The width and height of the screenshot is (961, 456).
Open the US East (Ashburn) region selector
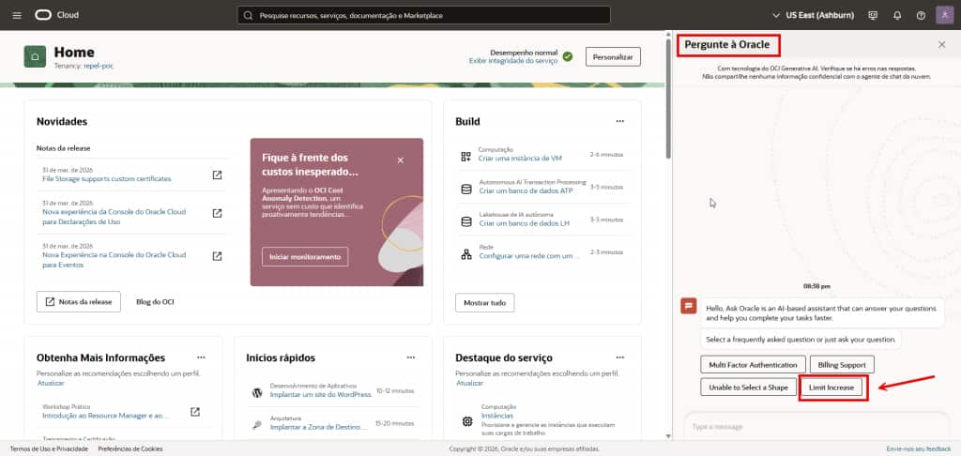[814, 15]
